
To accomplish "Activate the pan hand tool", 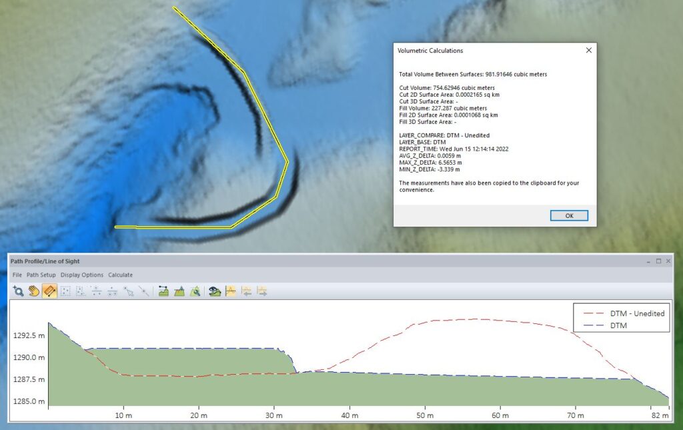I will click(34, 291).
